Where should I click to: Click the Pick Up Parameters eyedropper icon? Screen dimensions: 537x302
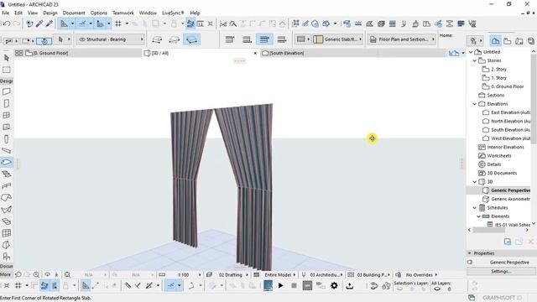(39, 23)
